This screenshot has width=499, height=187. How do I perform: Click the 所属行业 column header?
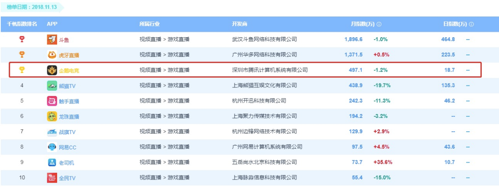point(149,24)
